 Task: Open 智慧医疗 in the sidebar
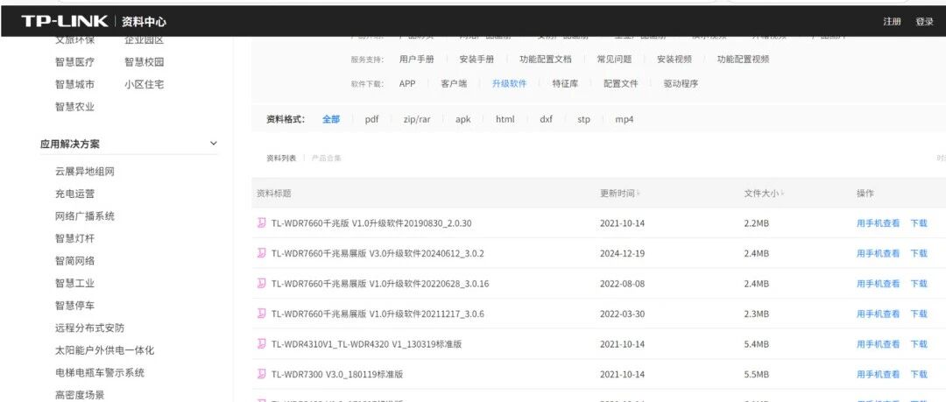coord(74,61)
